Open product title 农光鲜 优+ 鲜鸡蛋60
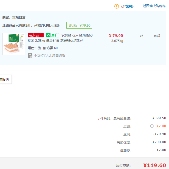Viewport: 169px width, 169px height. [77, 35]
